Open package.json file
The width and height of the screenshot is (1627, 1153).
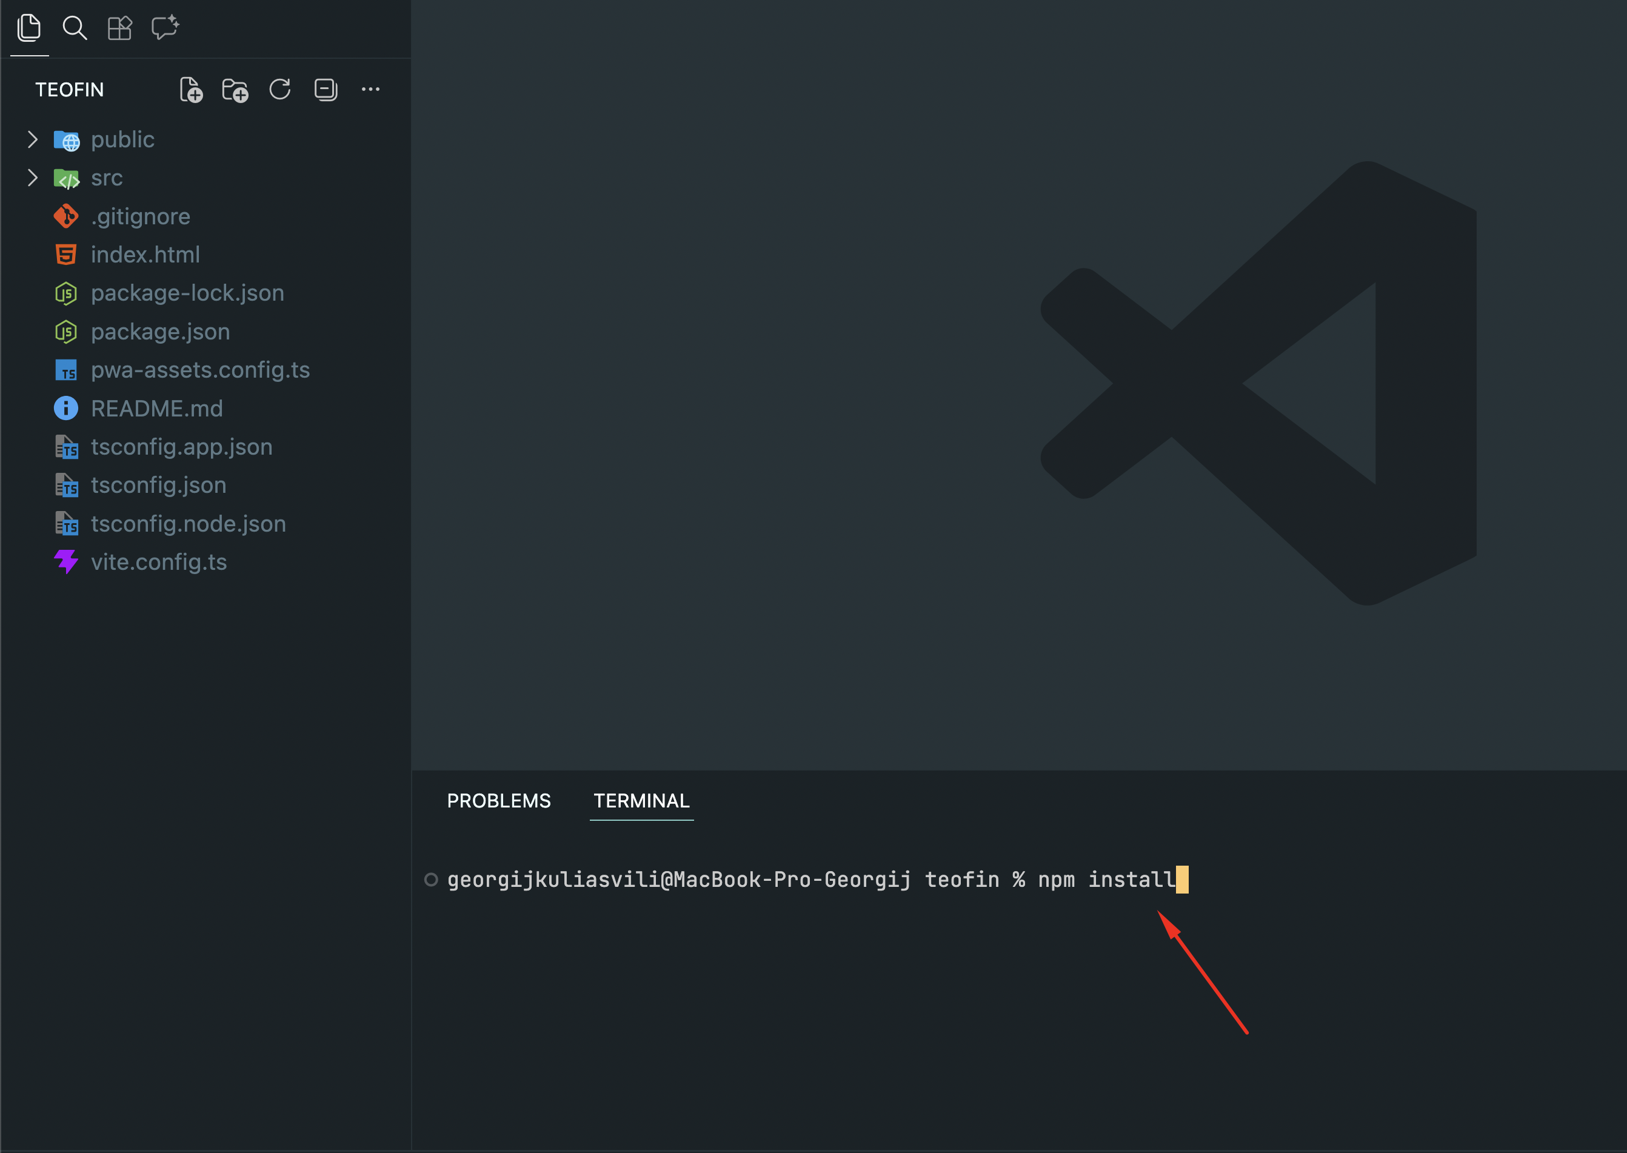click(x=161, y=332)
